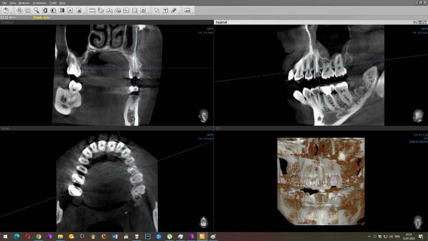The image size is (428, 241).
Task: Choose the ruler measurement tool
Action: [92, 10]
